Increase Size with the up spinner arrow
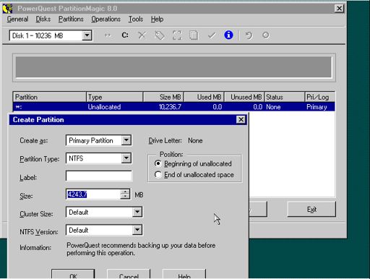This screenshot has height=279, width=370. tap(125, 192)
